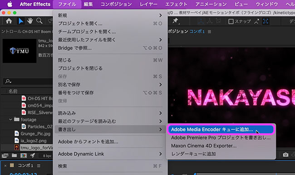Sort by the 名前 column header
The image size is (295, 175).
13,91
